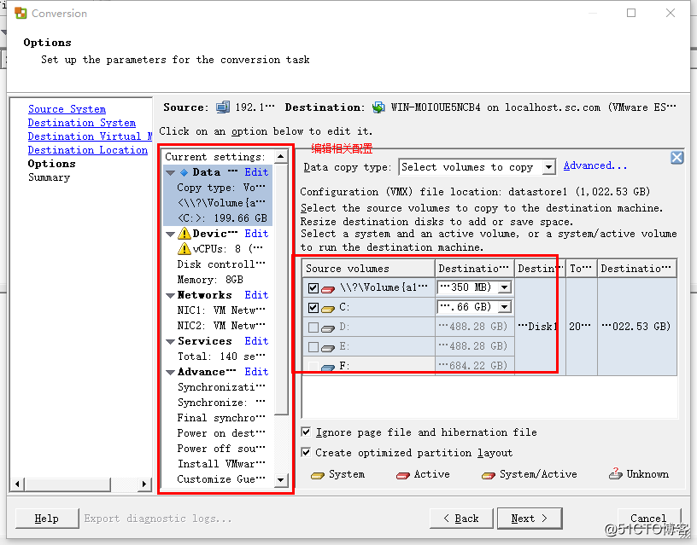697x545 pixels.
Task: Click the Next button
Action: (x=530, y=519)
